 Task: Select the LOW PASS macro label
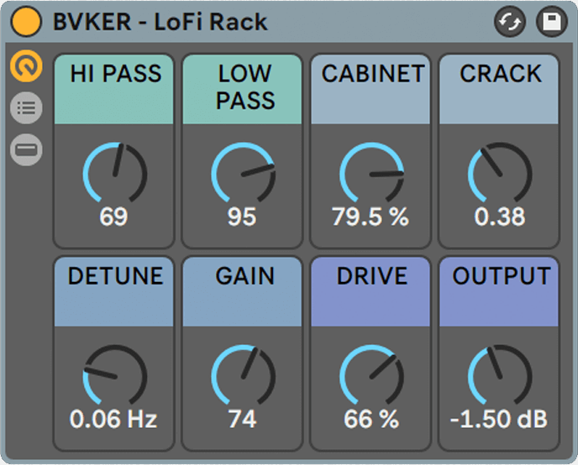tap(245, 87)
